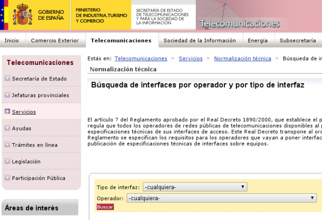Click the Telecomunicaciones breadcrumb link

coord(141,58)
